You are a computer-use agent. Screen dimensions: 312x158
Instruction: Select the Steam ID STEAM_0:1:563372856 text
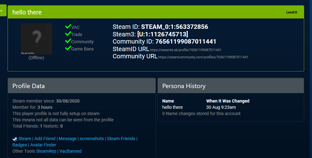[175, 27]
